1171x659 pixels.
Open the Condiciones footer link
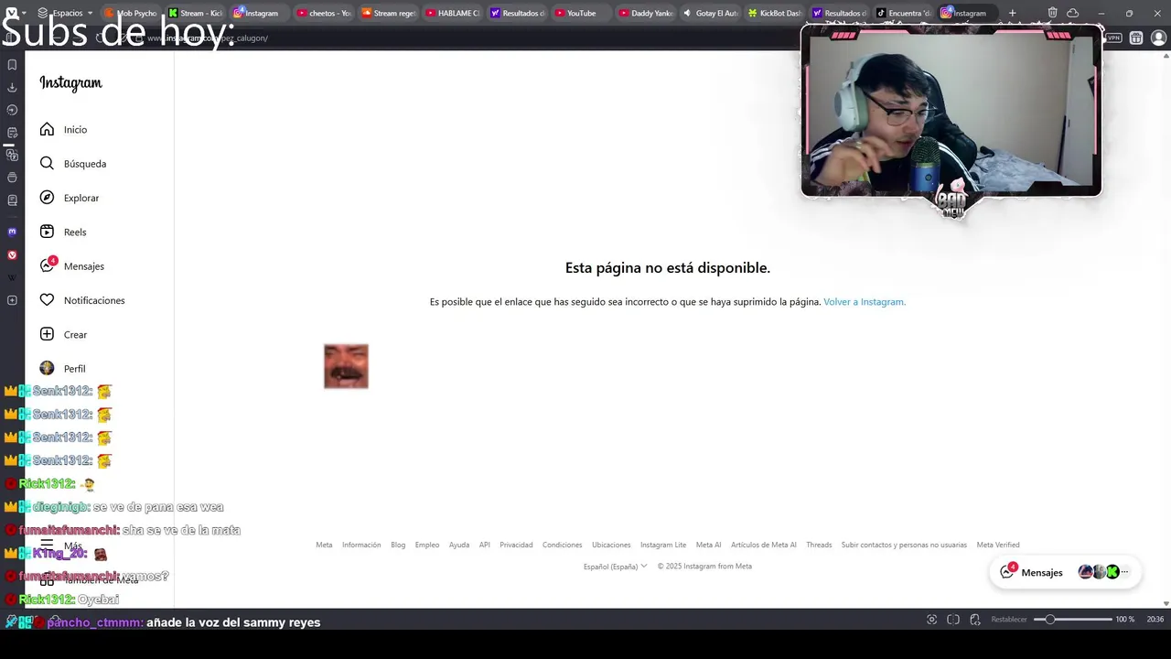click(563, 545)
